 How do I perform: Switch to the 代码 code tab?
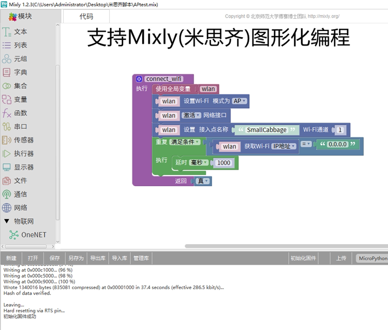point(86,17)
